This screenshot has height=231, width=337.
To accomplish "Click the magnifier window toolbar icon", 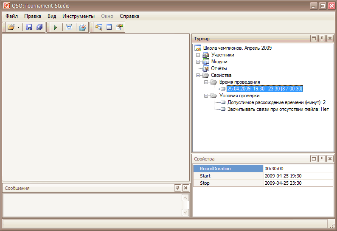I will pyautogui.click(x=99, y=27).
